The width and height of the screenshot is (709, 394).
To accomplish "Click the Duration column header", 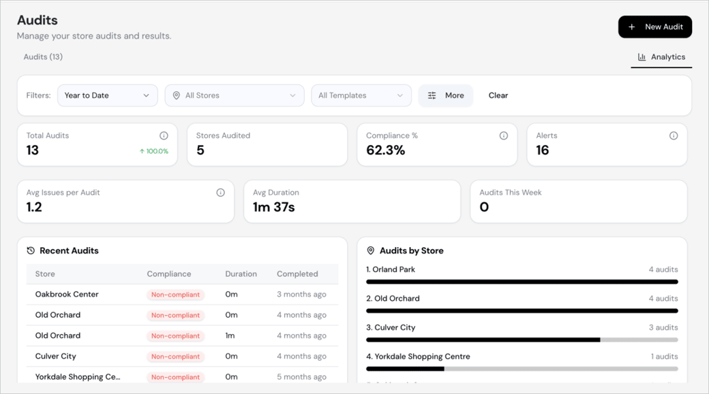I will 241,274.
